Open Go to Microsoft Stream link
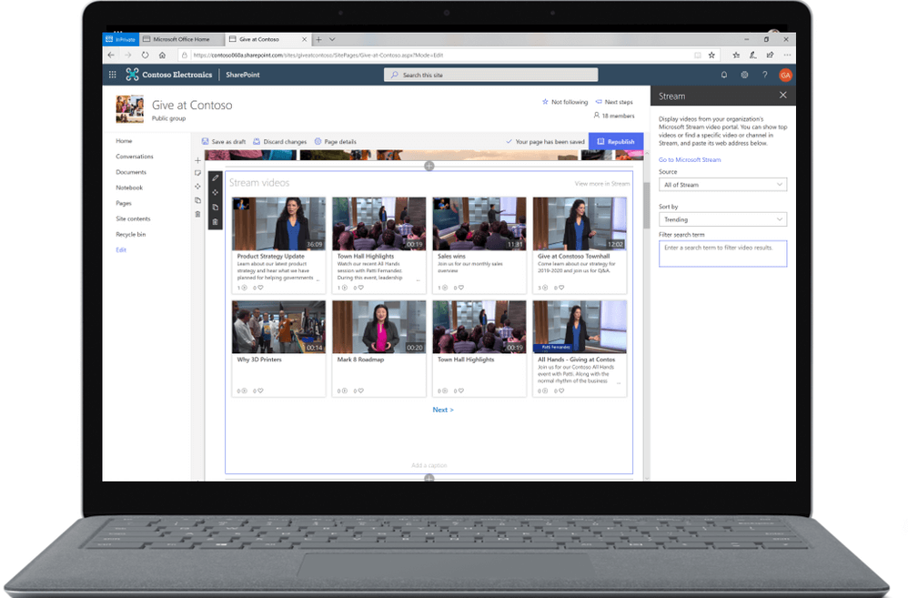Screen dimensions: 908x598 coord(690,160)
